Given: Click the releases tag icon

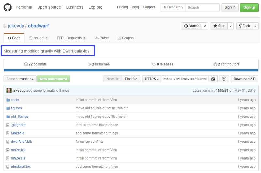Looking at the screenshot, I should pyautogui.click(x=154, y=64).
